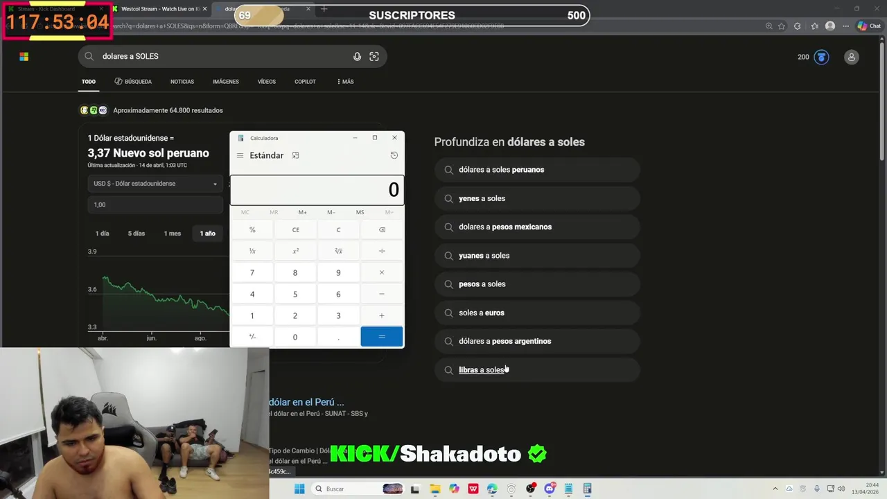Click the plus operator in Calculator
The width and height of the screenshot is (887, 499).
click(x=382, y=315)
